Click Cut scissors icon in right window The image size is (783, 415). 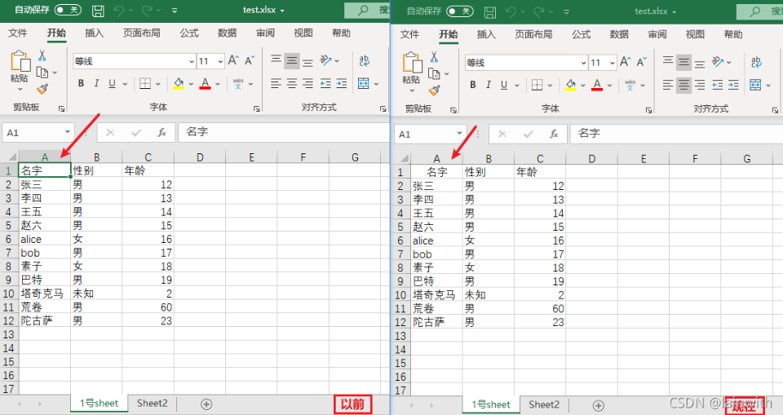(x=434, y=57)
